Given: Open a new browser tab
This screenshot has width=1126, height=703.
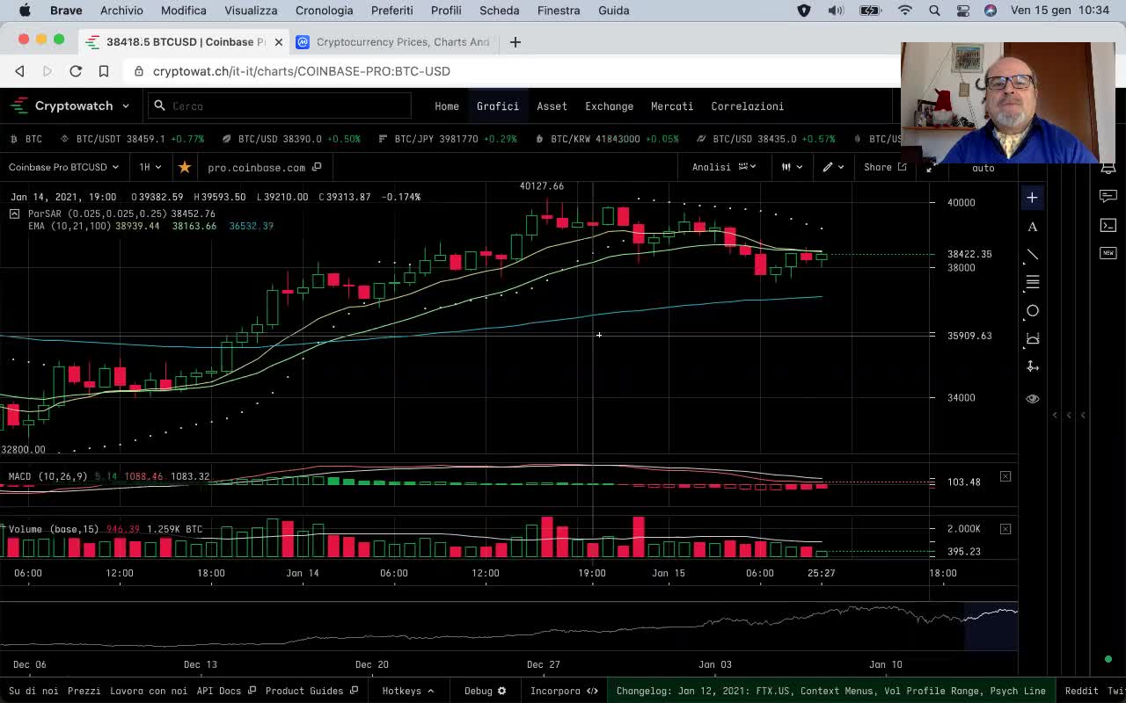Looking at the screenshot, I should [515, 41].
